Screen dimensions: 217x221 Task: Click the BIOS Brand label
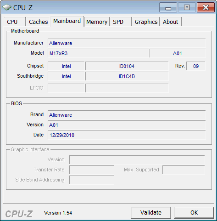tap(37, 114)
